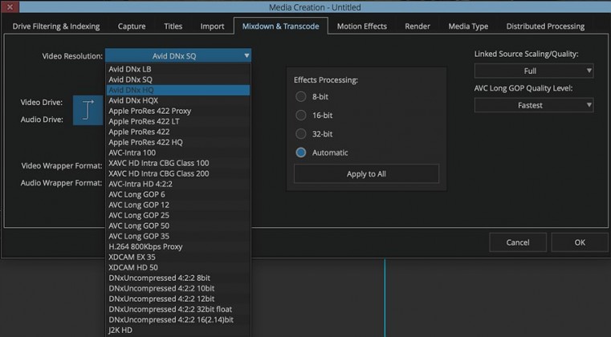Choose XDCAM HD 50 from the list
This screenshot has width=611, height=337.
point(133,267)
